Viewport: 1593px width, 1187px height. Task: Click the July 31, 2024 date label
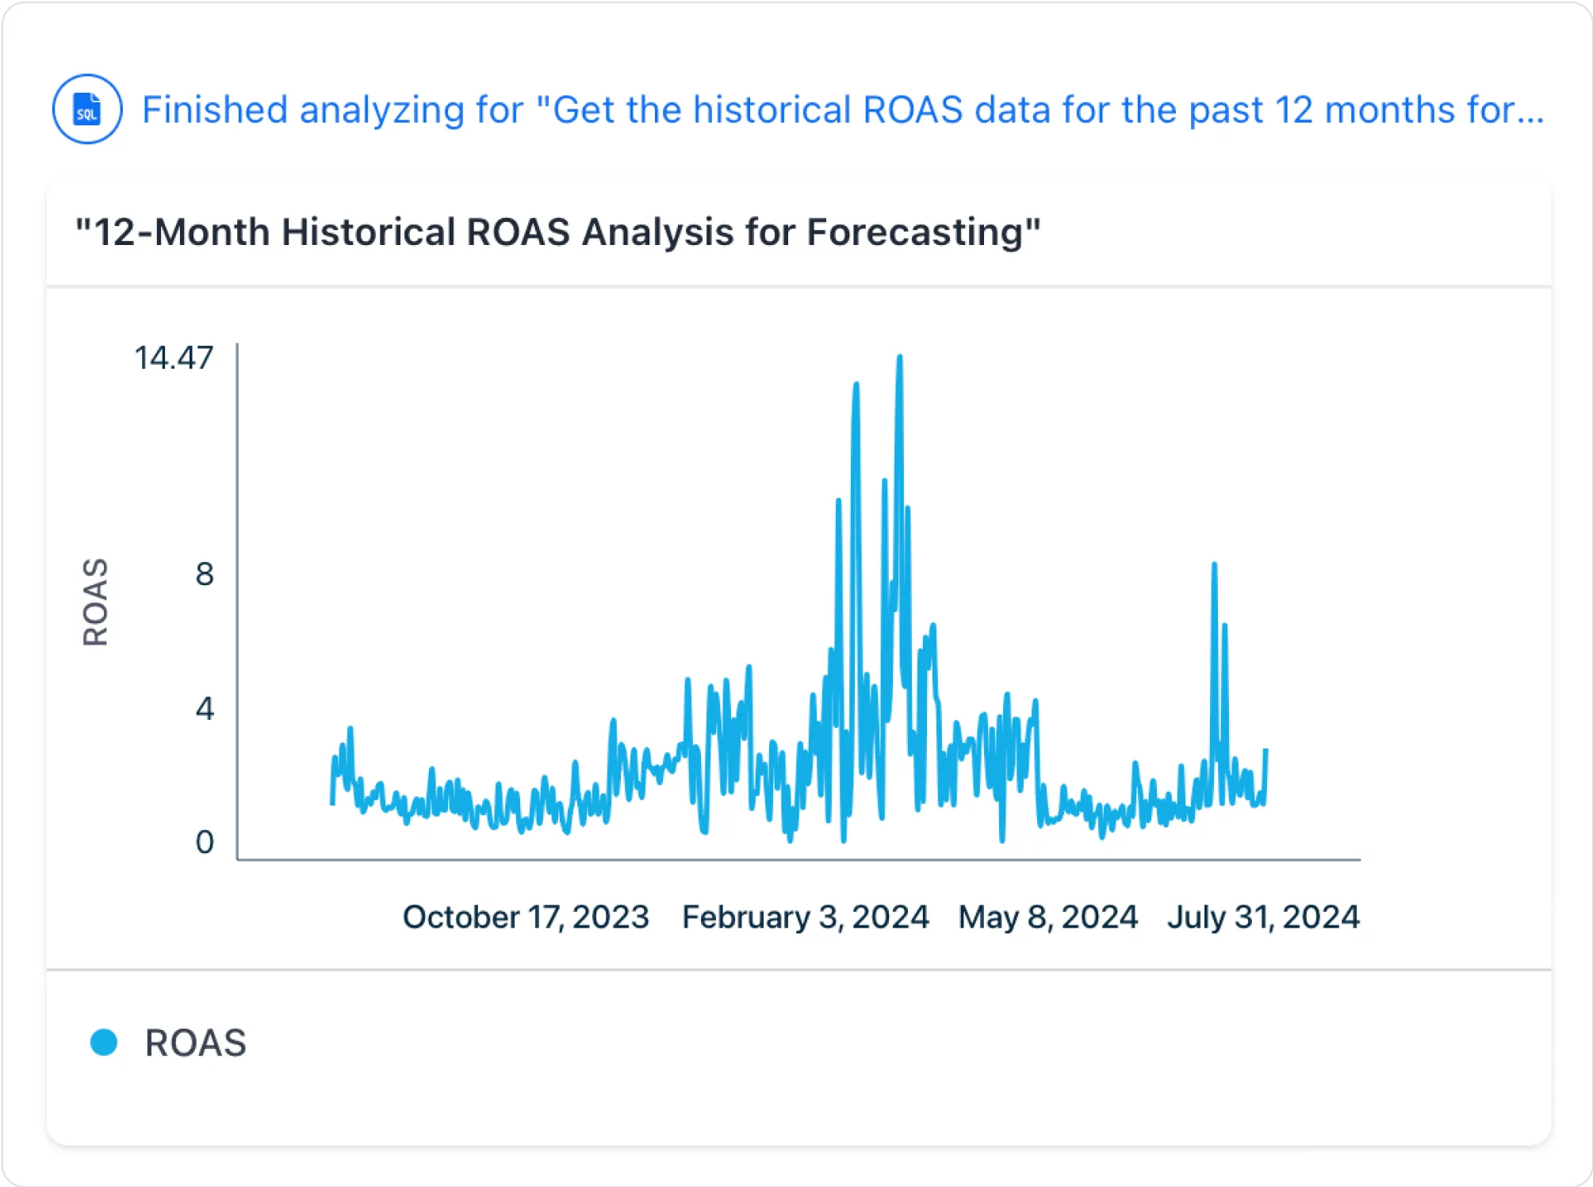(1263, 917)
